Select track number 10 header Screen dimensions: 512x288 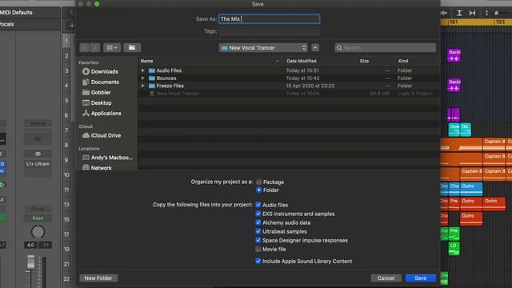pos(66,174)
